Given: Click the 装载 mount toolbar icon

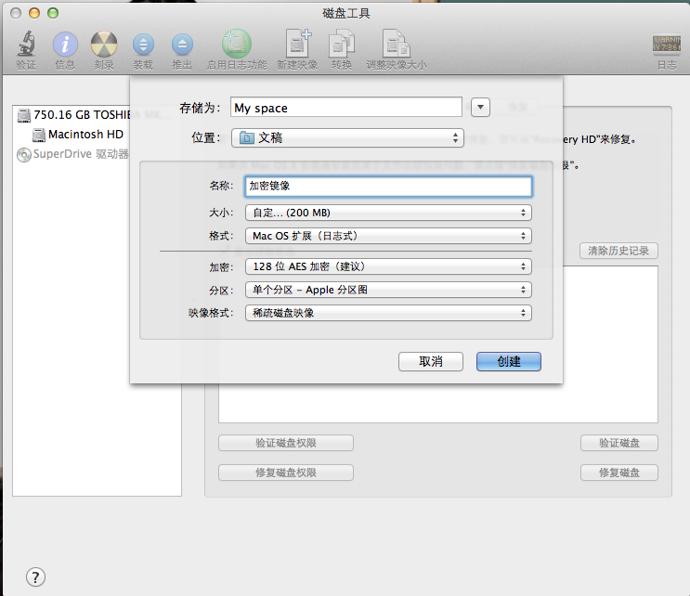Looking at the screenshot, I should (143, 45).
